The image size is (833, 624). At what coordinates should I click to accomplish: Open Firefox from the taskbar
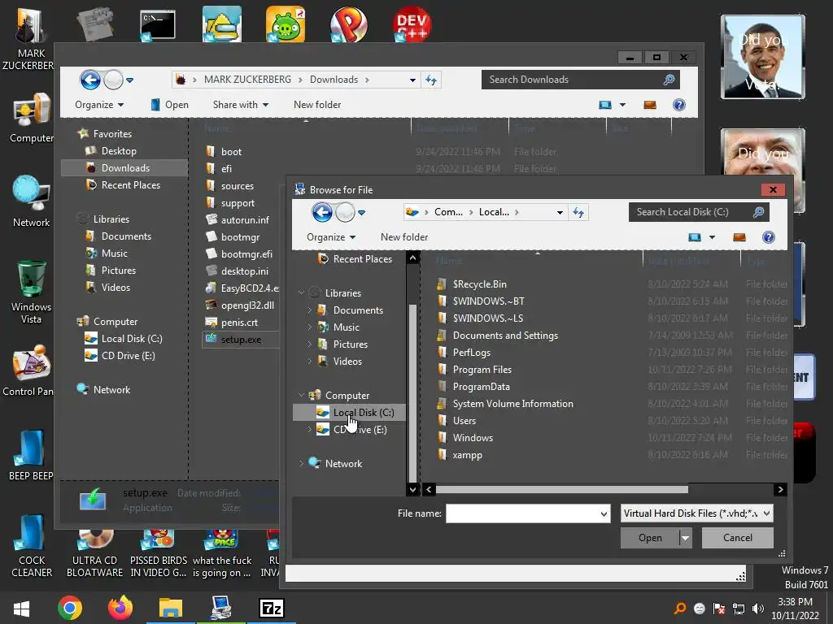tap(120, 608)
